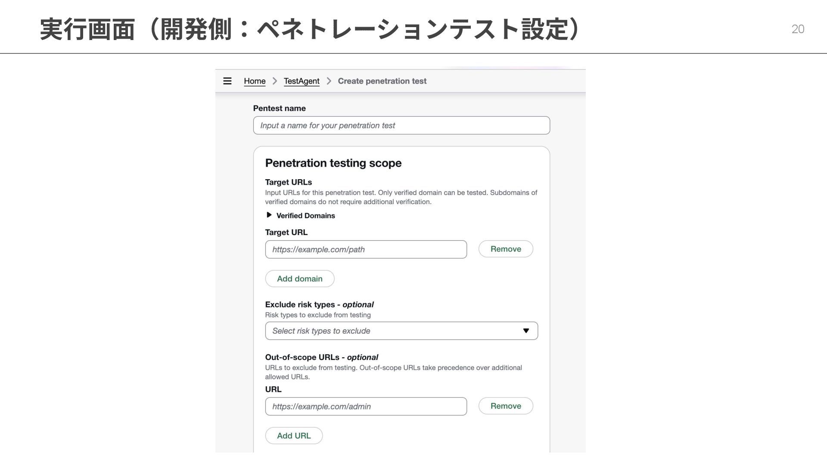Remove the out-of-scope URL entry
The height and width of the screenshot is (465, 827).
click(x=506, y=406)
